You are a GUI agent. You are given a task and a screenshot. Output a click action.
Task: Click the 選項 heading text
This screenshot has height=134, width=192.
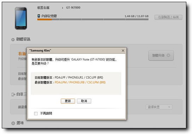point(20,123)
